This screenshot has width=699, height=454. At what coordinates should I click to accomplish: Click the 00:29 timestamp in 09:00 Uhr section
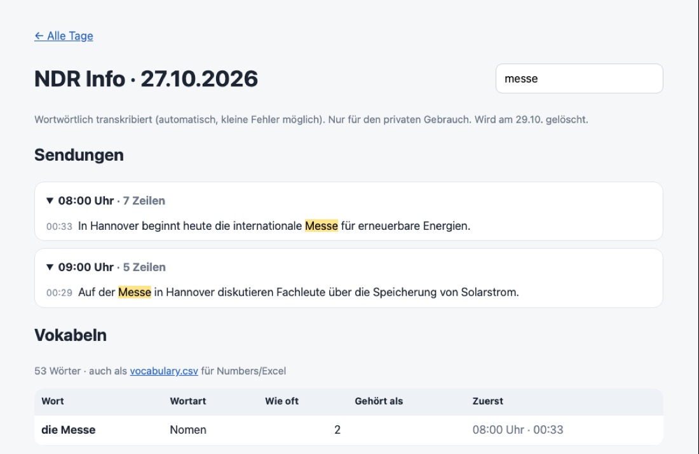59,293
